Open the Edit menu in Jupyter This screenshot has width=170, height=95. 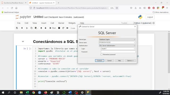coord(26,23)
